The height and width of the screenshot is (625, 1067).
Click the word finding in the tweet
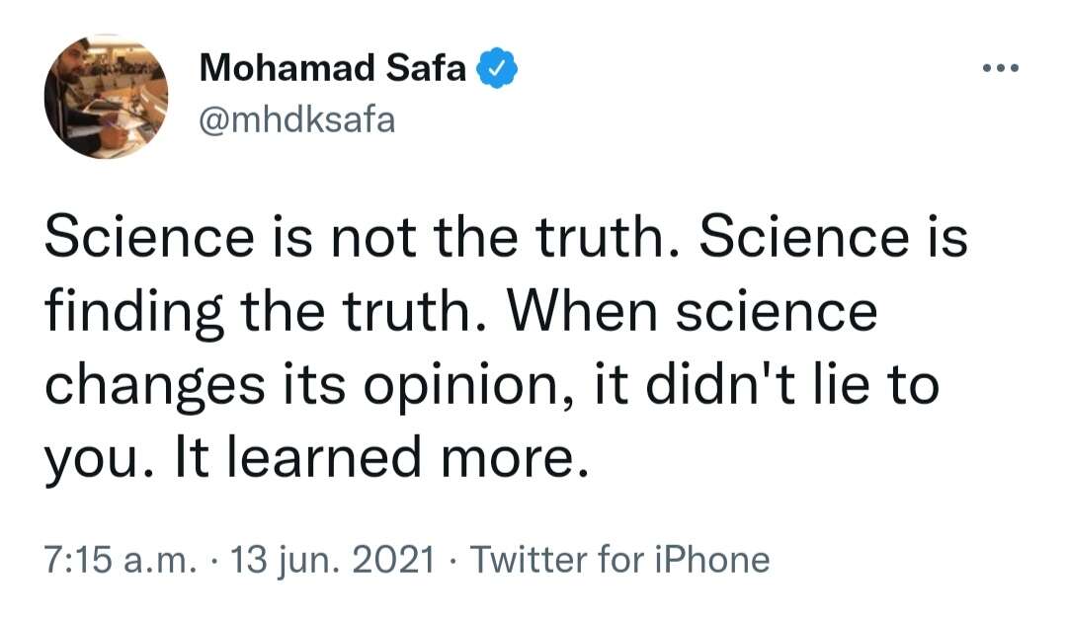coord(134,312)
